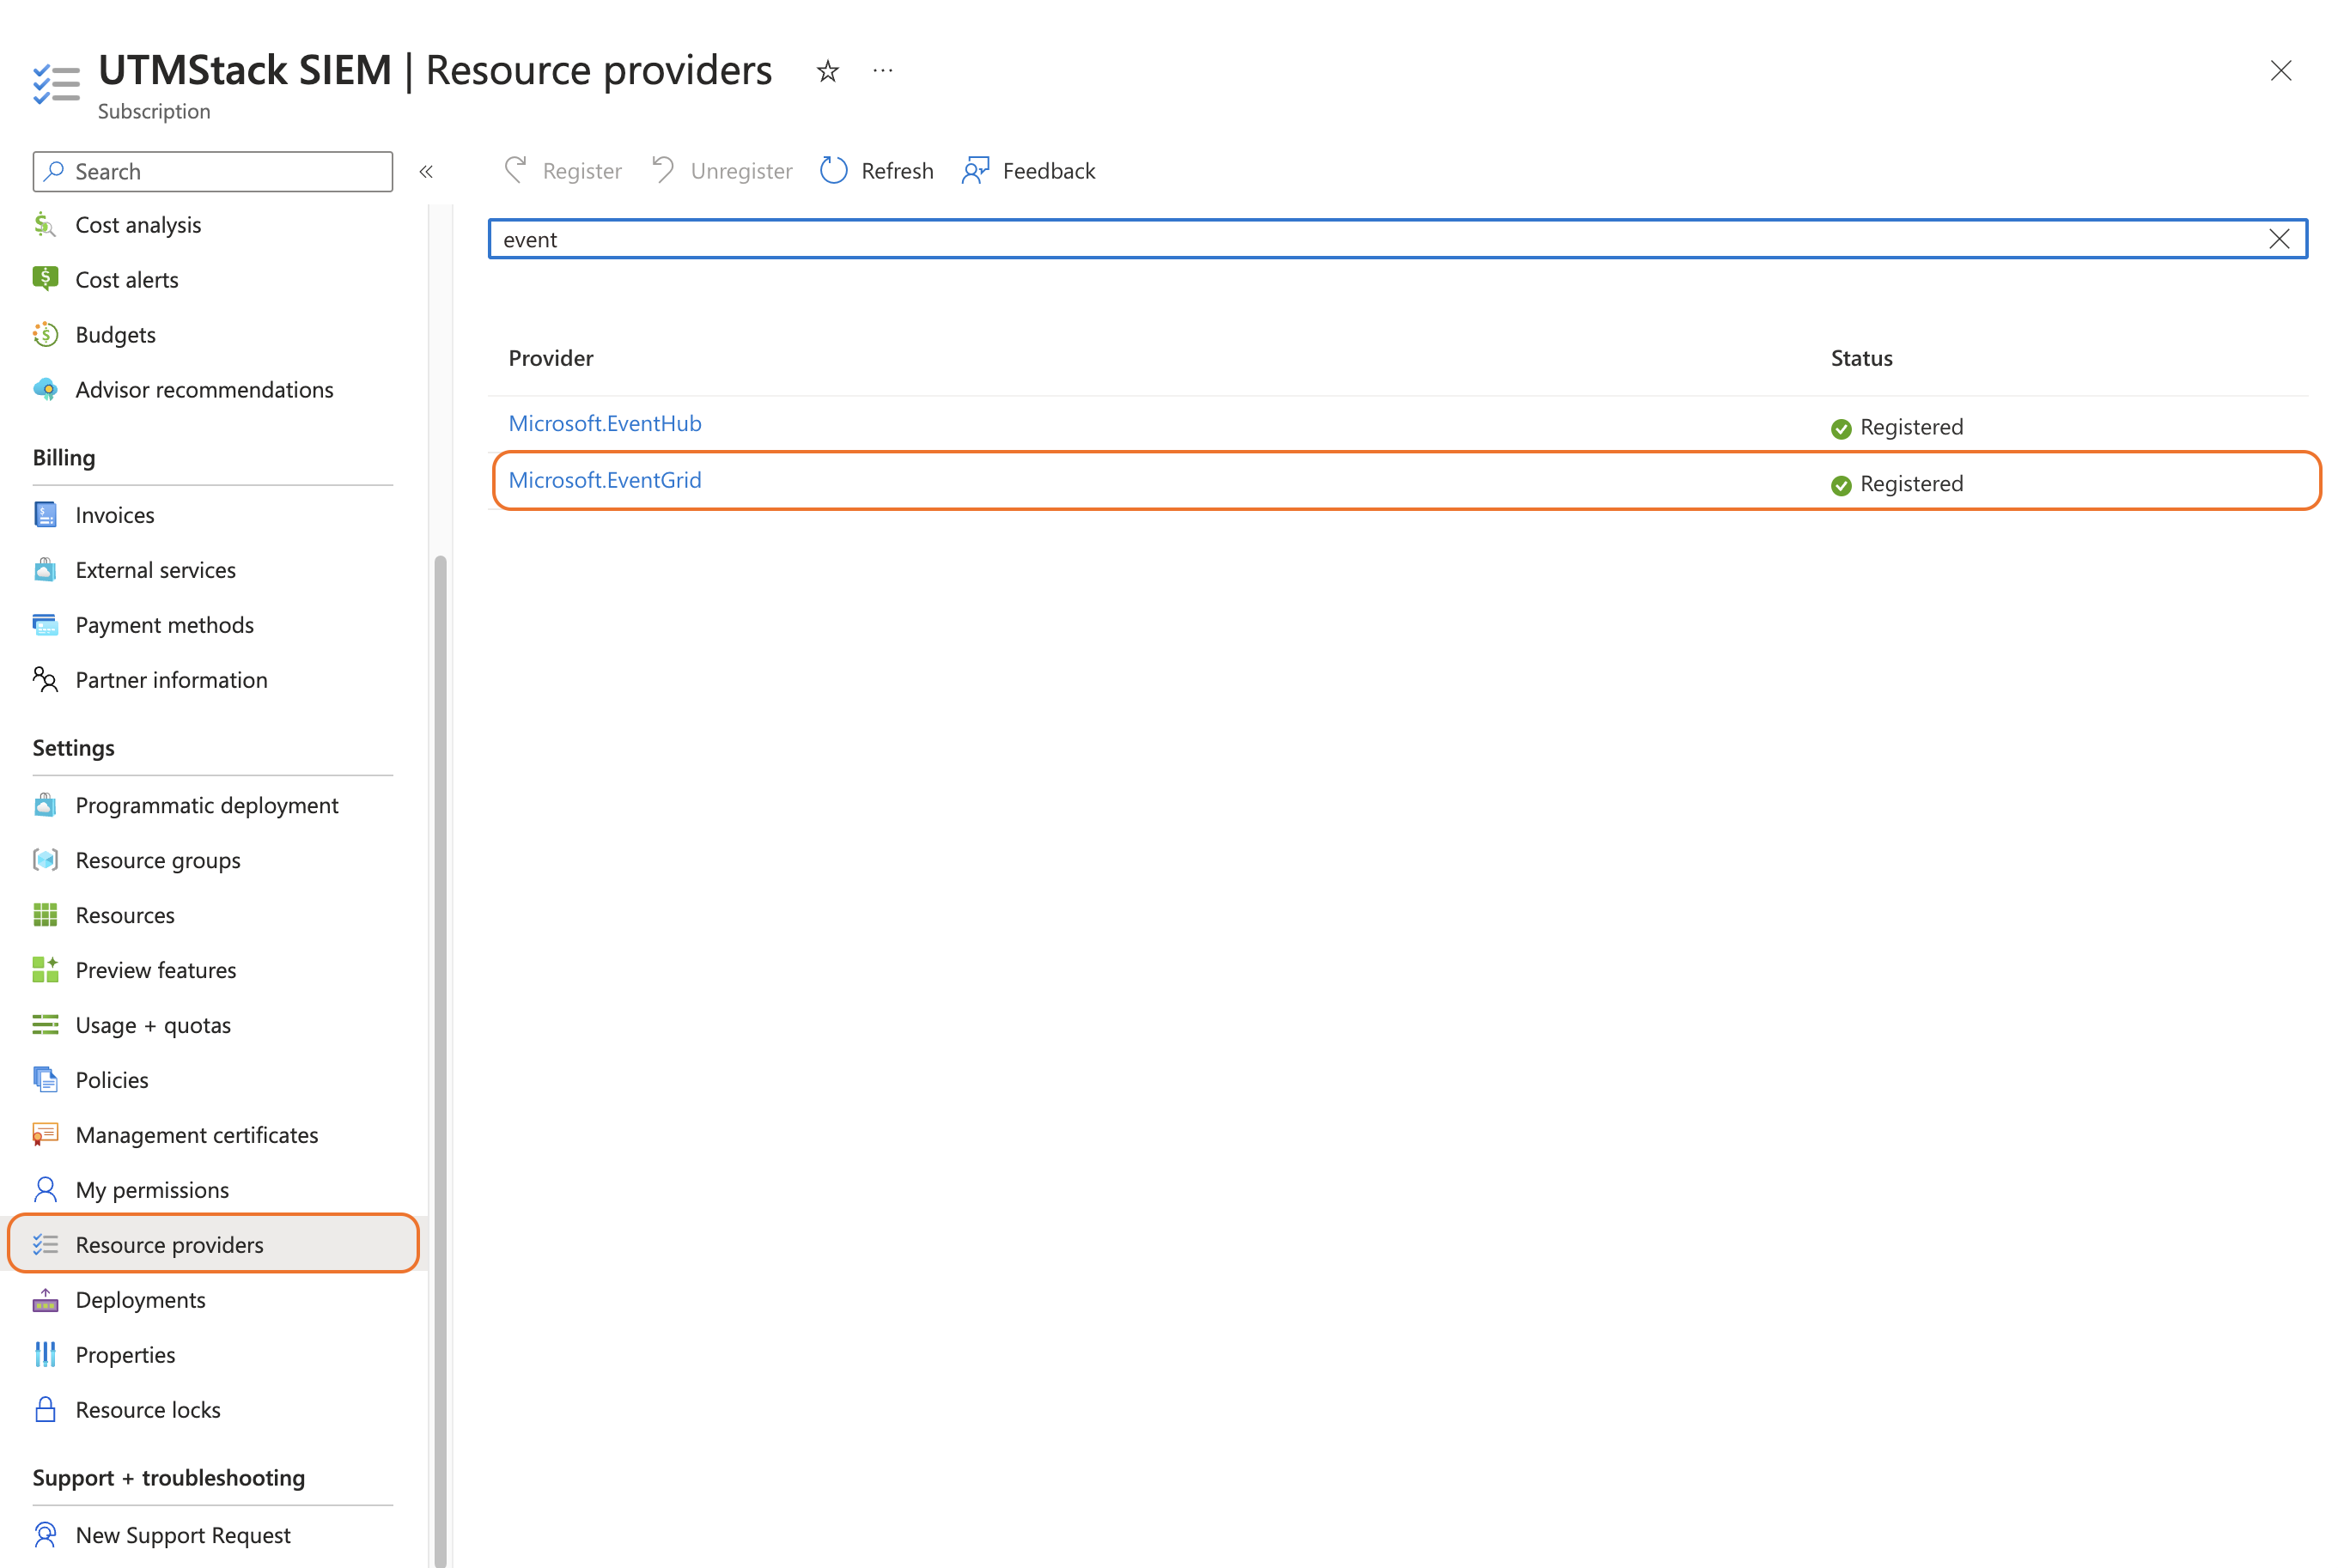Viewport: 2338px width, 1568px height.
Task: Open Preview features in Settings
Action: (155, 970)
